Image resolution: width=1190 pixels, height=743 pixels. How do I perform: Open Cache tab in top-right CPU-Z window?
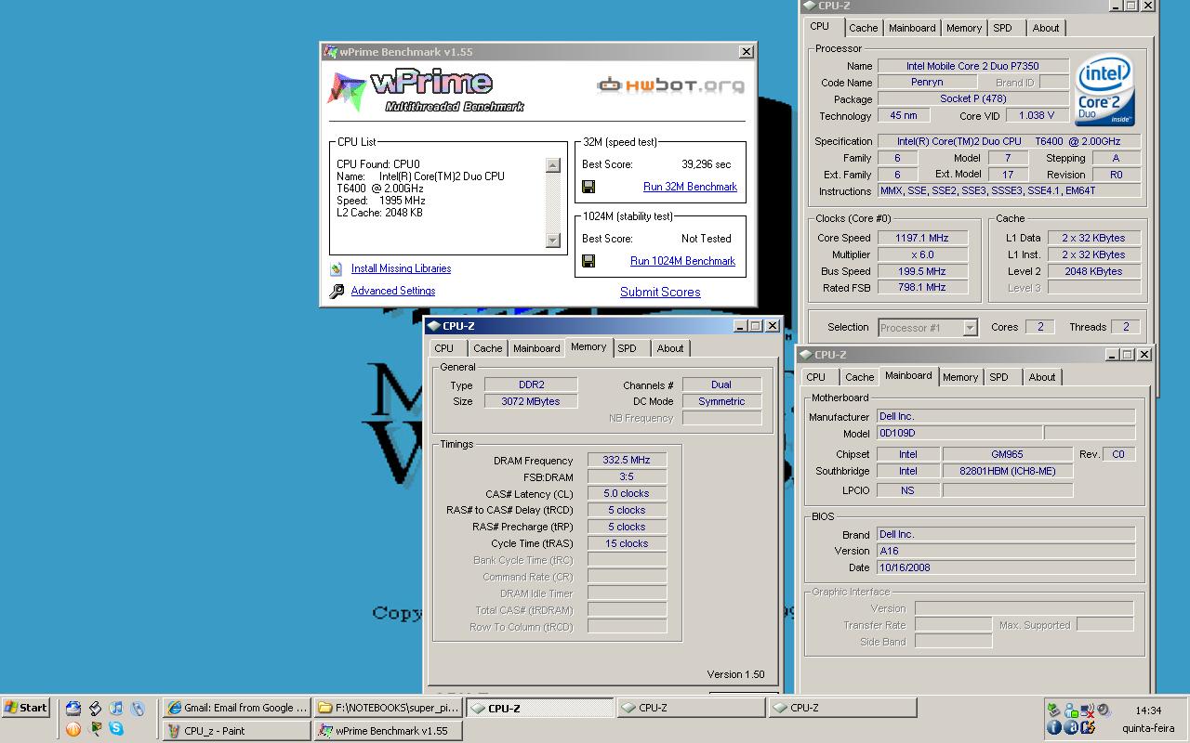click(x=863, y=28)
